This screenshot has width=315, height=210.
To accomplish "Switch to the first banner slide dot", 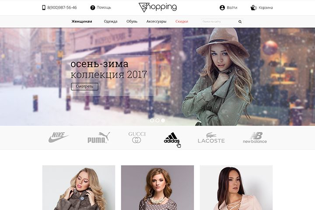I will (x=152, y=120).
